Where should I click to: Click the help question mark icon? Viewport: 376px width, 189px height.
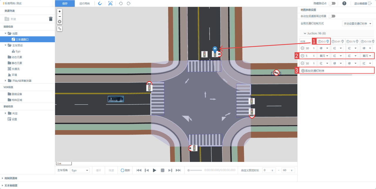[x=344, y=4]
